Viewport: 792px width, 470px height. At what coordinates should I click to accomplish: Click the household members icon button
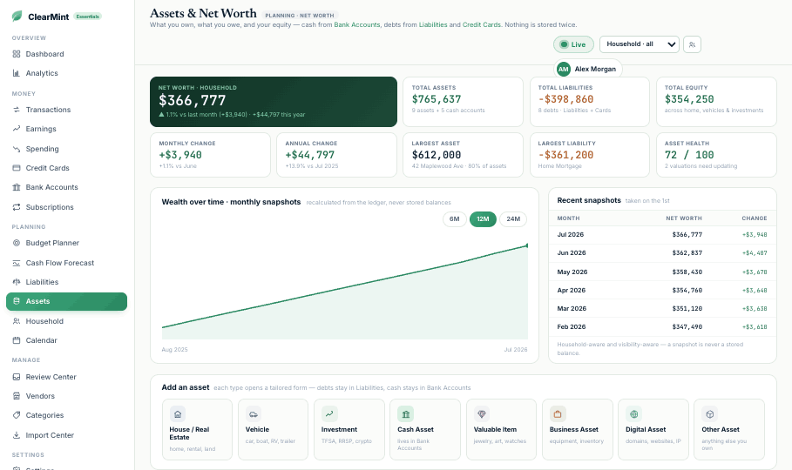tap(692, 44)
